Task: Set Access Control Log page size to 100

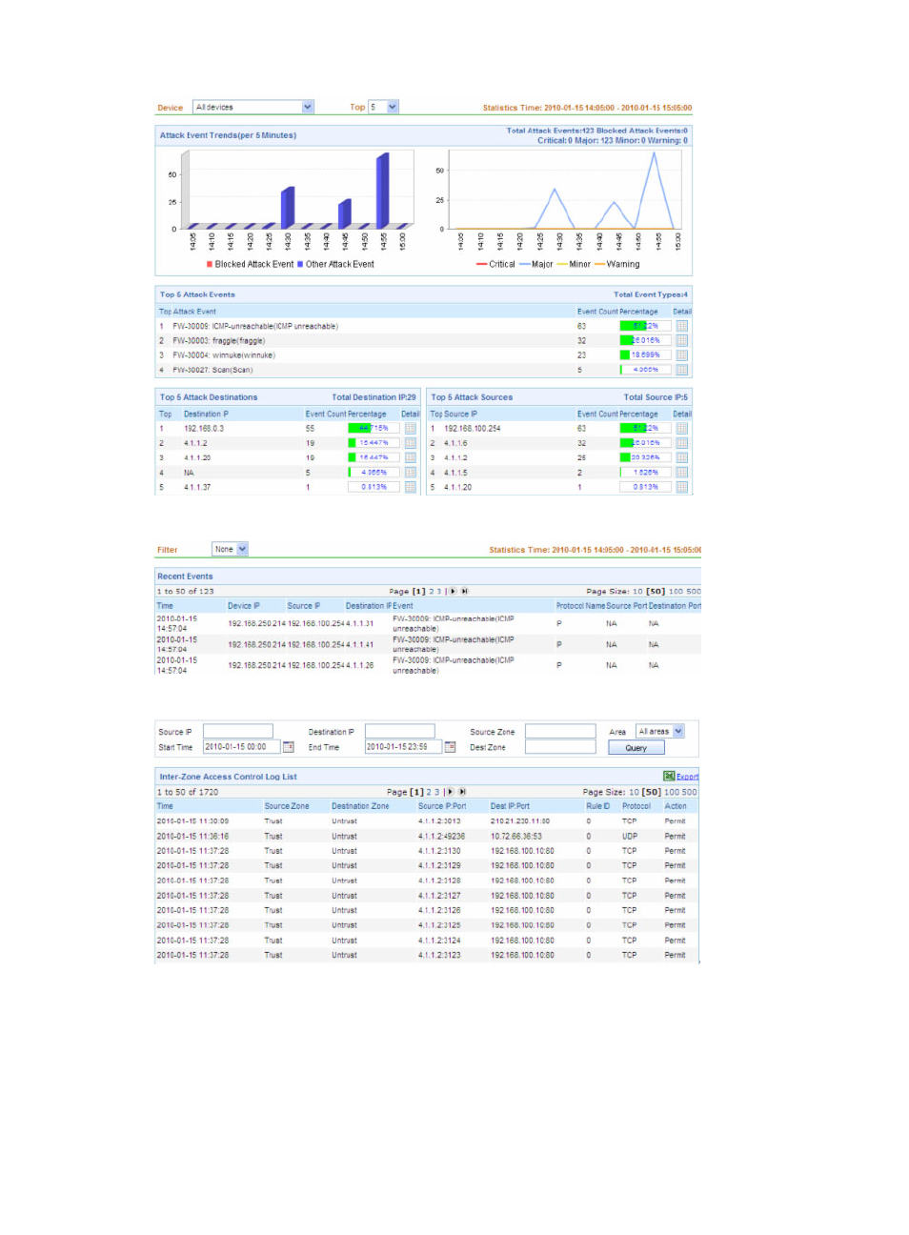Action: (672, 793)
